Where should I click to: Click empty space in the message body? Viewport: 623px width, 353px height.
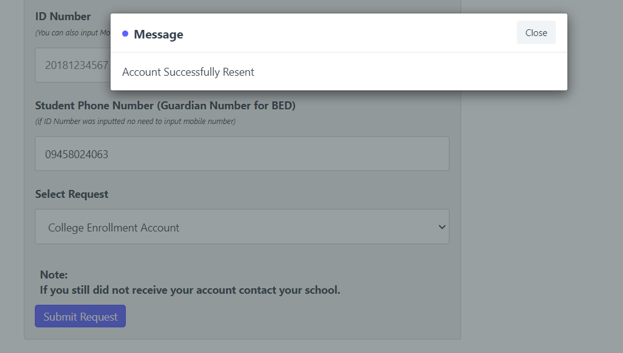pyautogui.click(x=409, y=72)
